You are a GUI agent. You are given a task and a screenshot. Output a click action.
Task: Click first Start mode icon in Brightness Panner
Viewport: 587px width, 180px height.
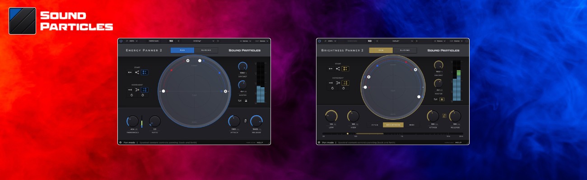(331, 69)
